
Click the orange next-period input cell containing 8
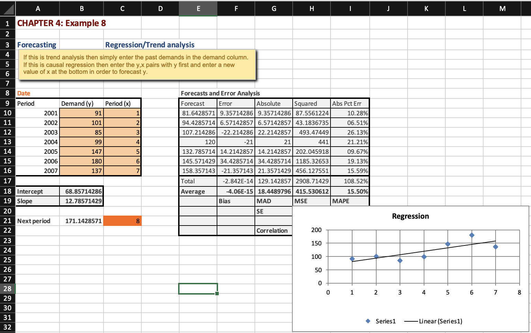click(122, 221)
